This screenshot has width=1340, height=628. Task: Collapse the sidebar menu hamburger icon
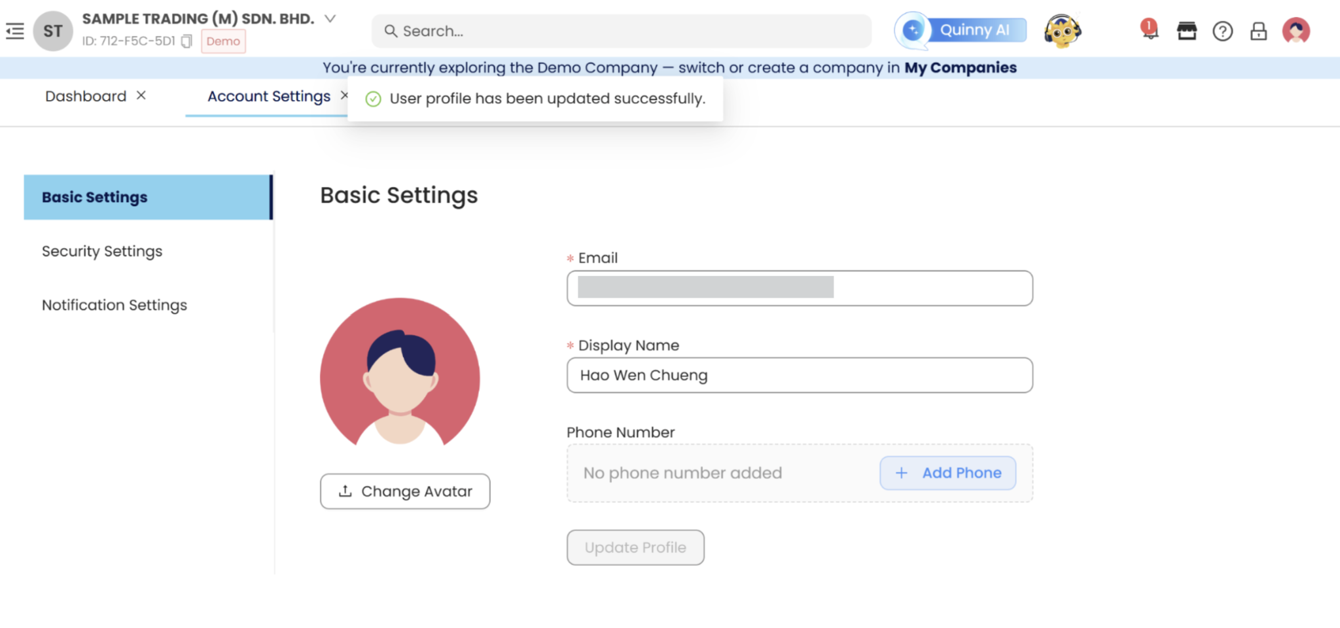pyautogui.click(x=15, y=31)
